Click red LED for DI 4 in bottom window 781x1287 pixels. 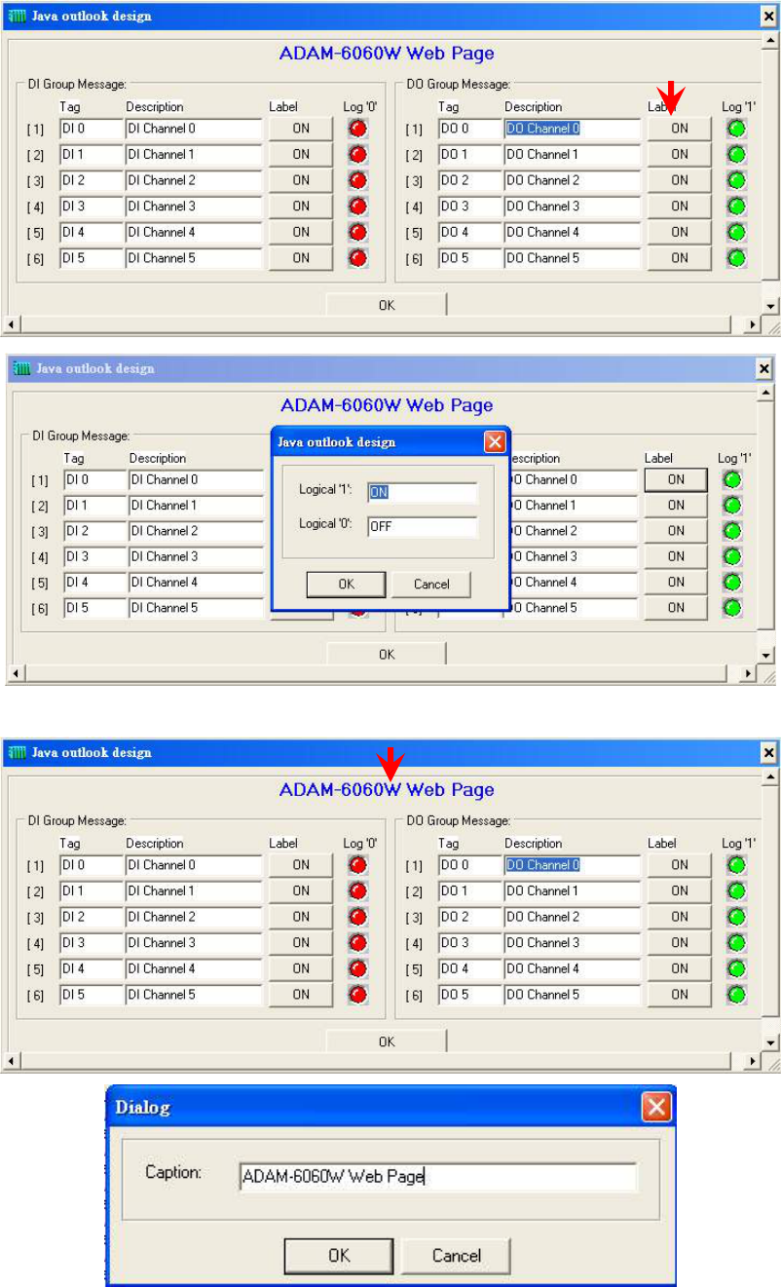357,968
